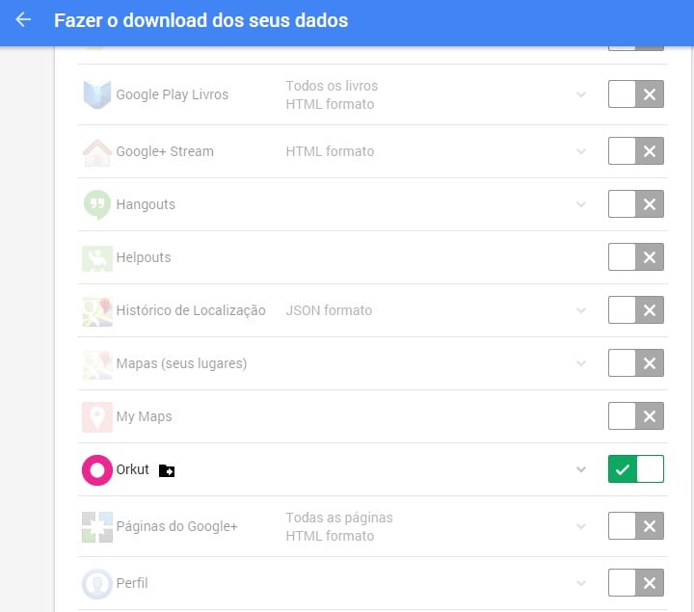Expand Páginas do Google+ options chevron

[x=581, y=526]
